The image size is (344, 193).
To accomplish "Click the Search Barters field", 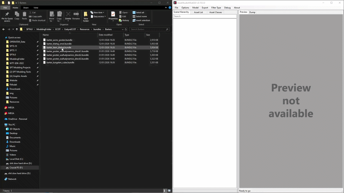I will pos(149,29).
